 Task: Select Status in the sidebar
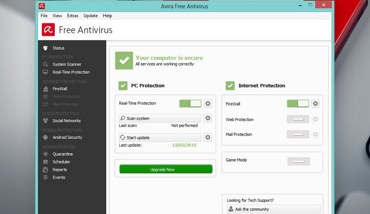[58, 48]
